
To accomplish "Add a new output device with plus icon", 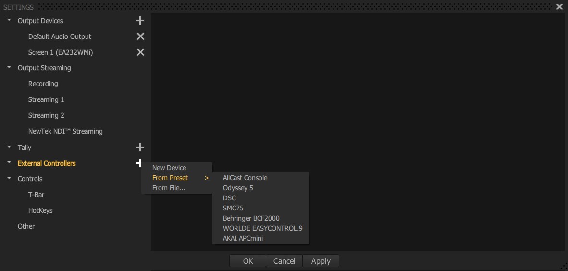I will (x=140, y=21).
